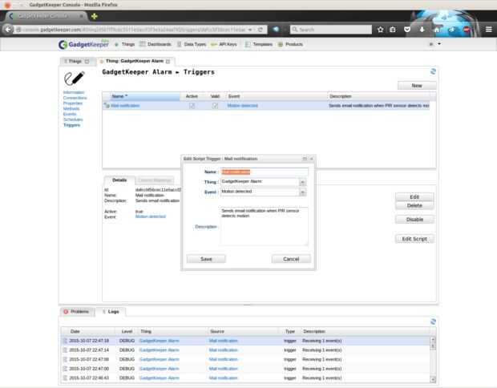Open the bookmarks list icon in Firefox toolbar
This screenshot has width=497, height=388.
coord(393,30)
